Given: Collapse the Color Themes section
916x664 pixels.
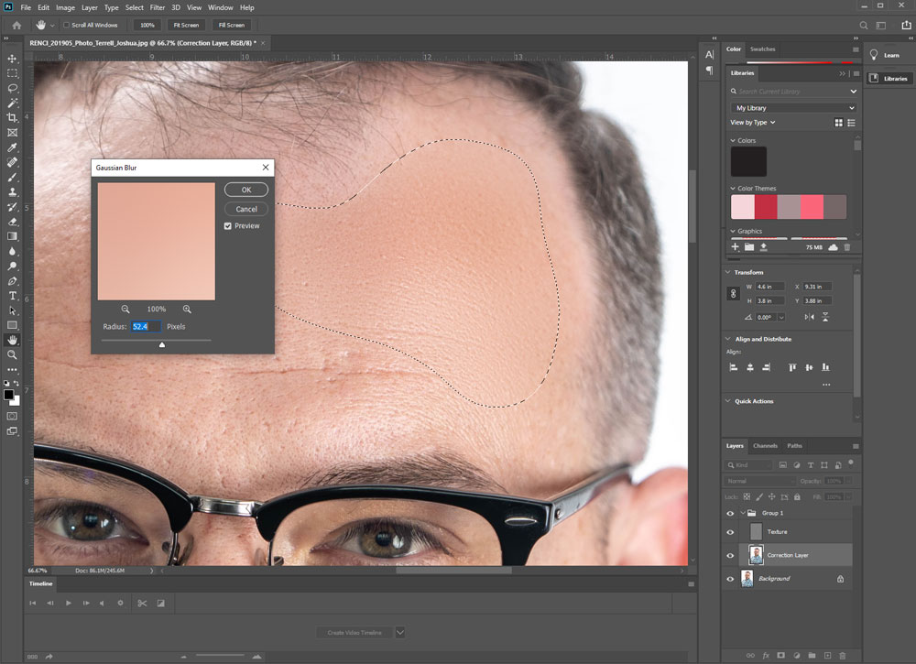Looking at the screenshot, I should (733, 189).
